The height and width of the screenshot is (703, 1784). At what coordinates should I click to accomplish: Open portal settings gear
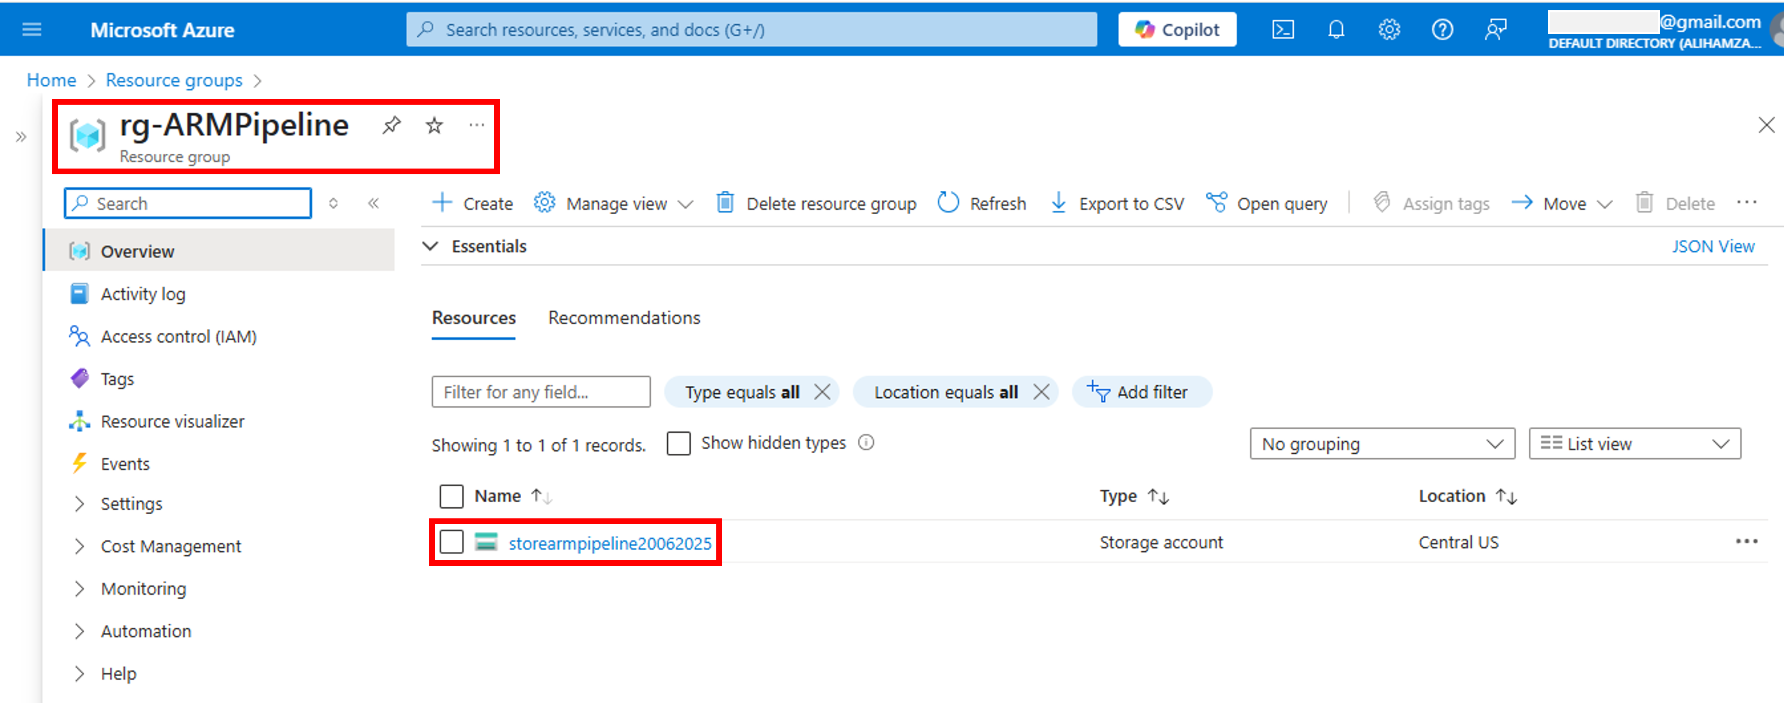click(x=1389, y=29)
